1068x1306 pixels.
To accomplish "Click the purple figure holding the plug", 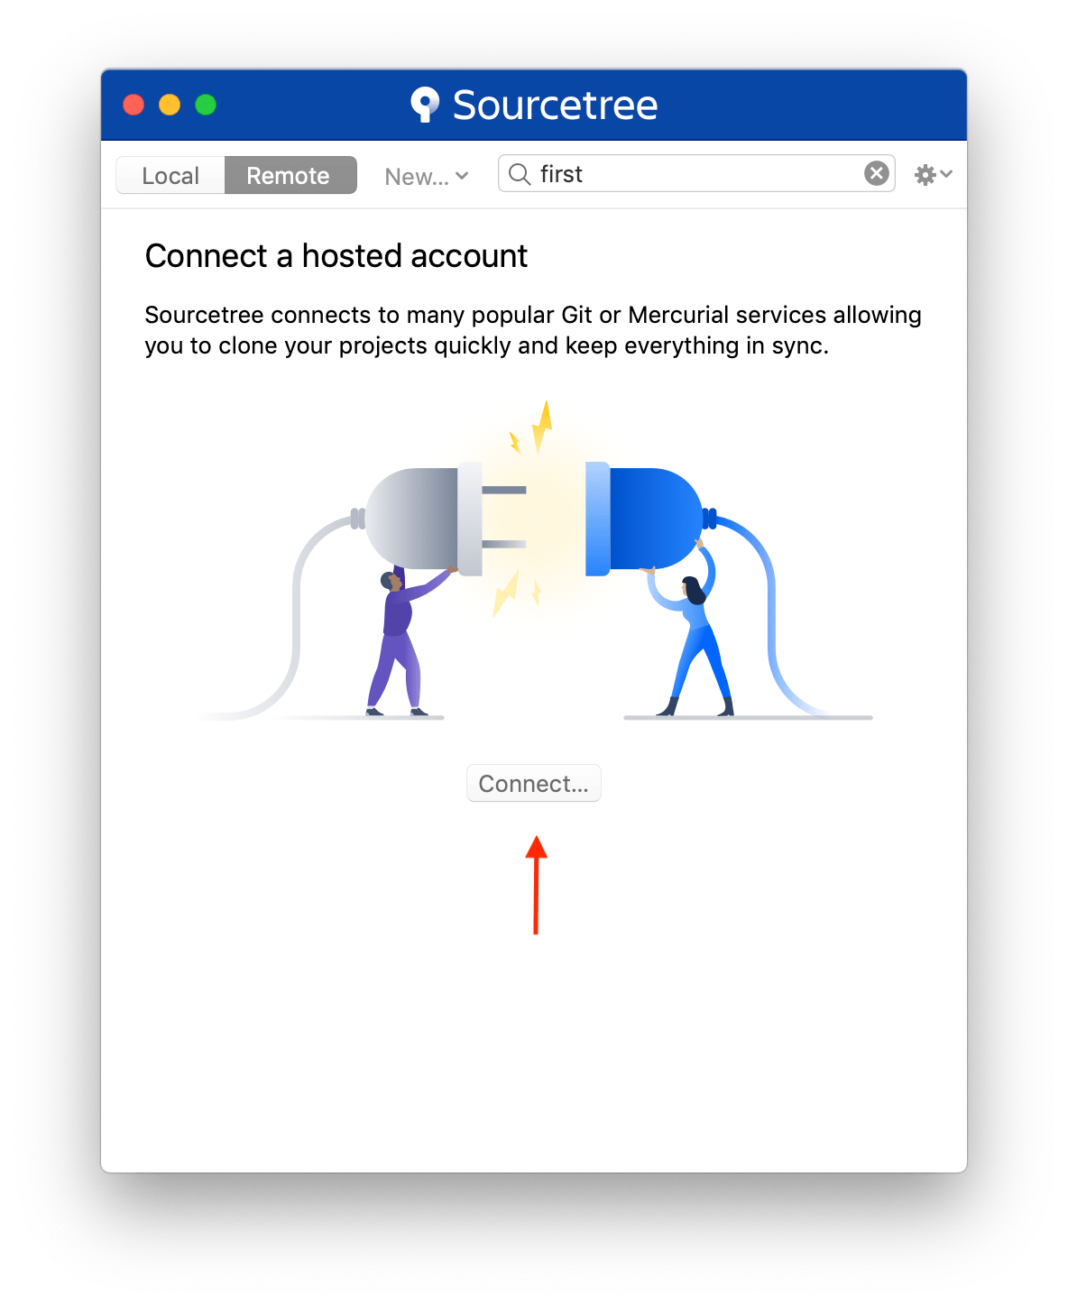I will click(x=405, y=640).
